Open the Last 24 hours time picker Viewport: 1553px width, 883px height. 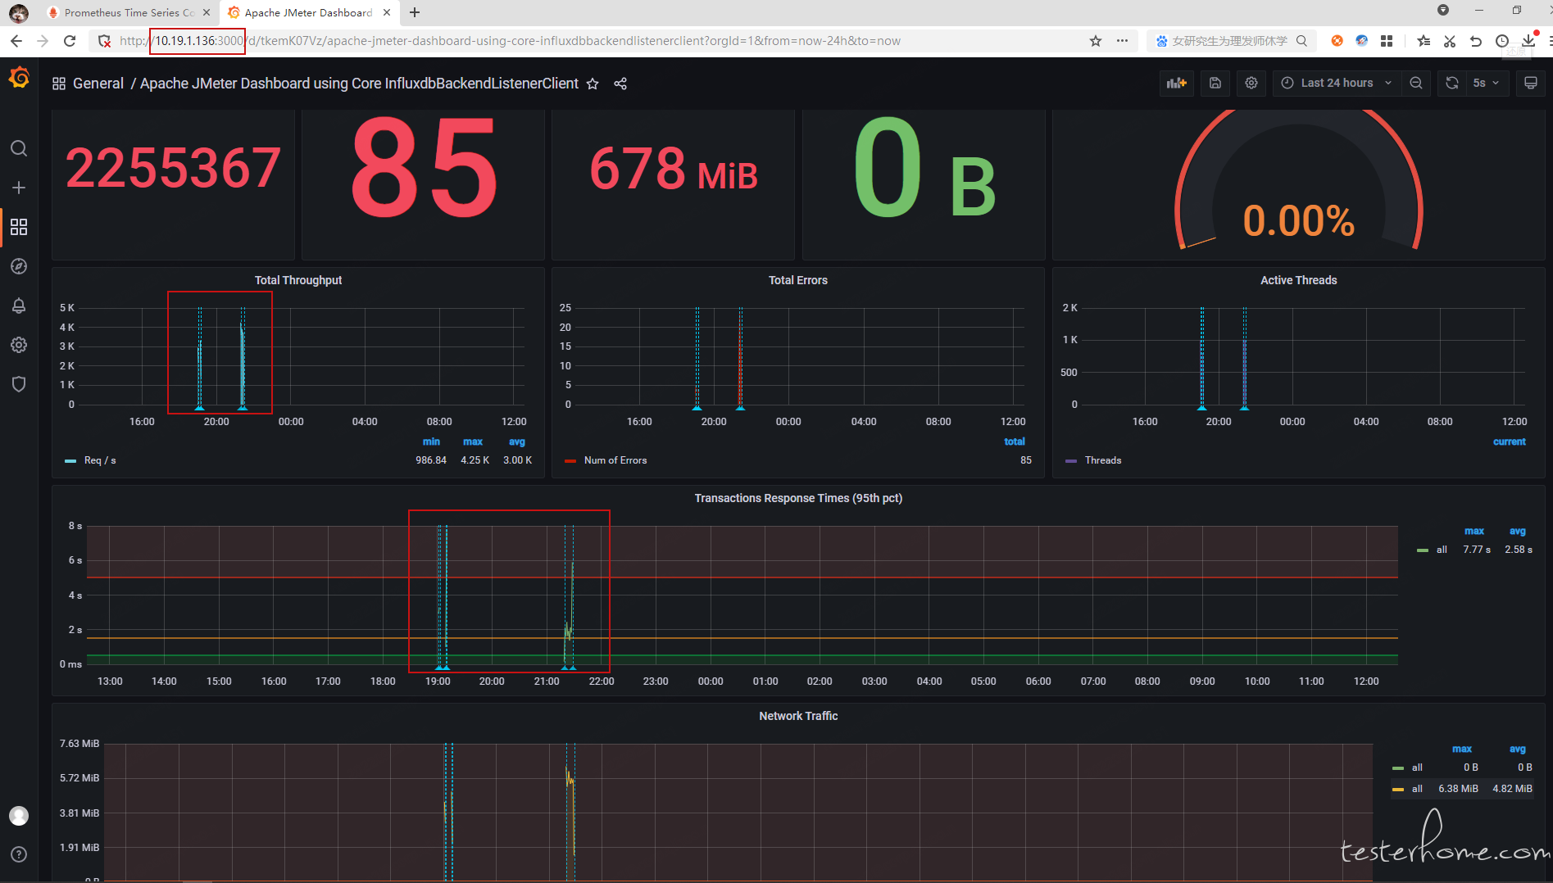click(x=1336, y=83)
